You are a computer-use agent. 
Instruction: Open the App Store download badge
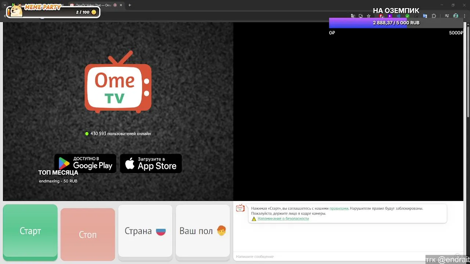pyautogui.click(x=151, y=164)
